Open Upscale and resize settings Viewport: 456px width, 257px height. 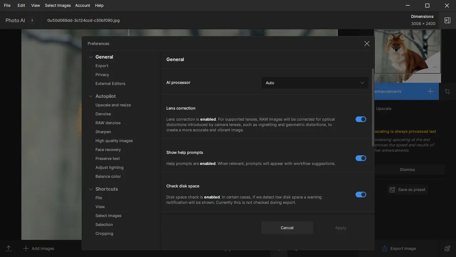[113, 105]
